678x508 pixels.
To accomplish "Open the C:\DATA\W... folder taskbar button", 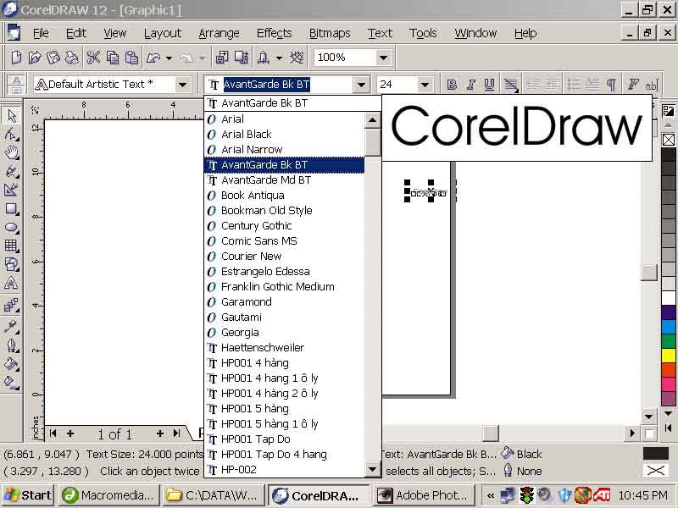I will (x=214, y=495).
